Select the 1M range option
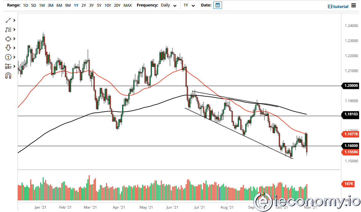The image size is (361, 212). tap(41, 5)
